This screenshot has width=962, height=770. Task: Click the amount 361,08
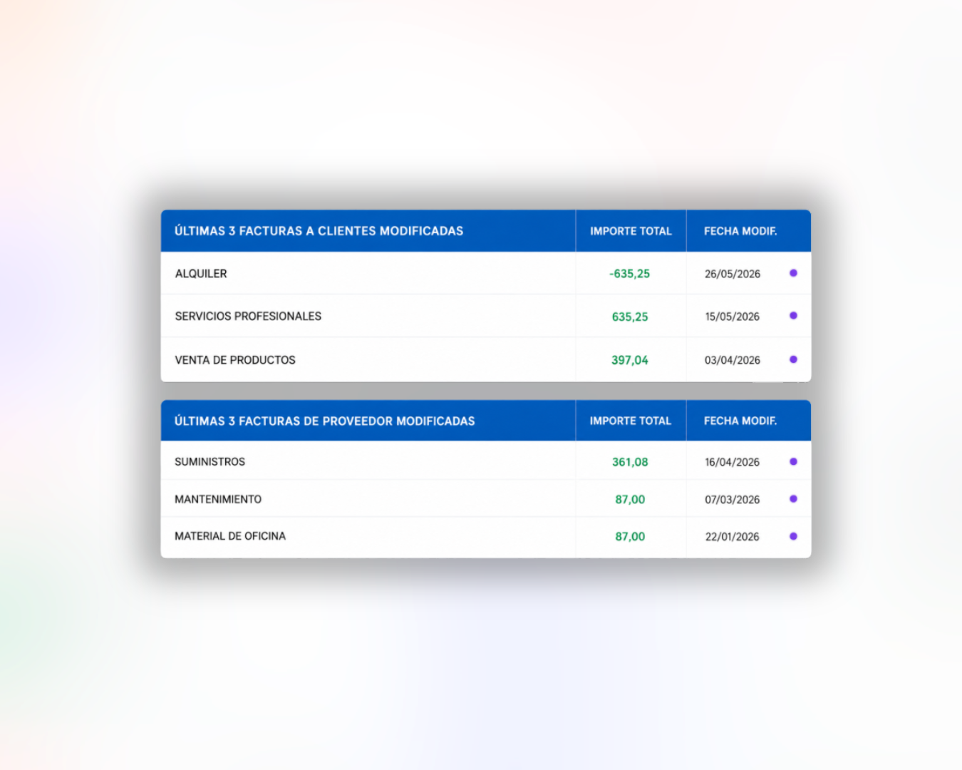coord(630,462)
